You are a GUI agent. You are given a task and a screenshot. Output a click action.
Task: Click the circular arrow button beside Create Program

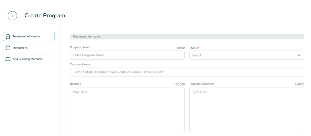[12, 16]
